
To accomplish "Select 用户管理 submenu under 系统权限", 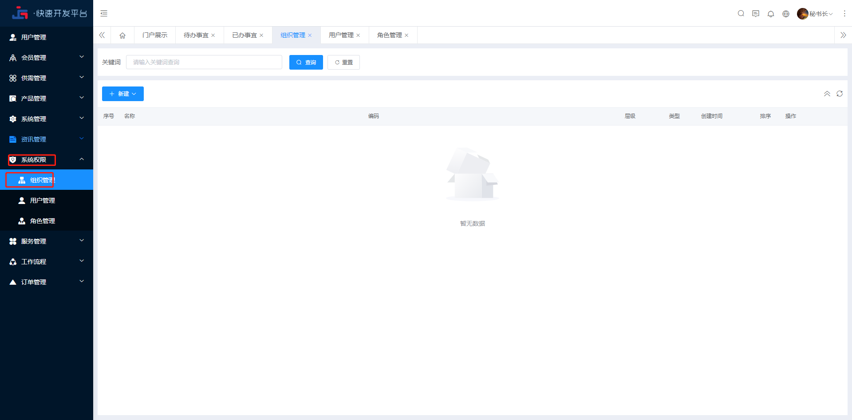I will [x=47, y=200].
